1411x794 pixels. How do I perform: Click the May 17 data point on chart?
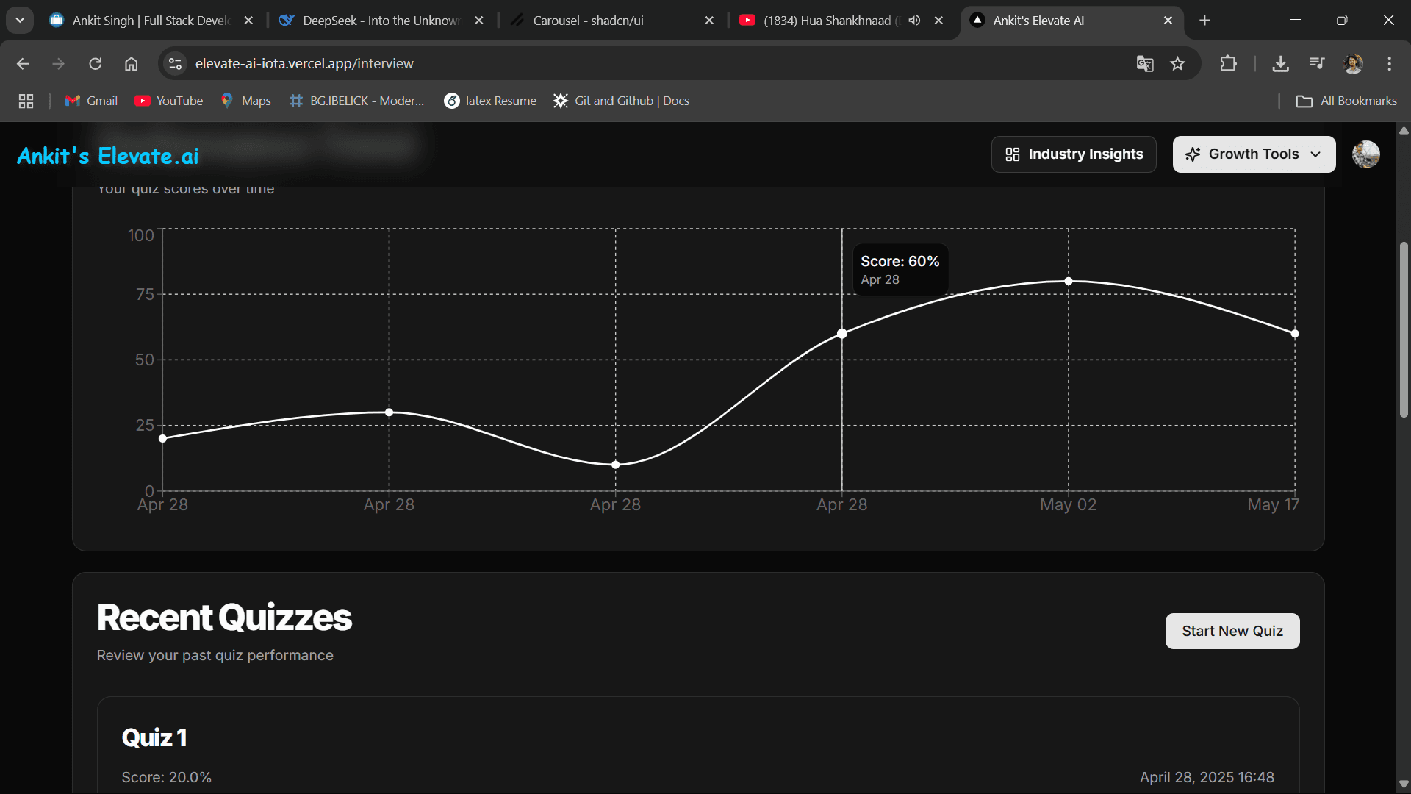click(1295, 334)
